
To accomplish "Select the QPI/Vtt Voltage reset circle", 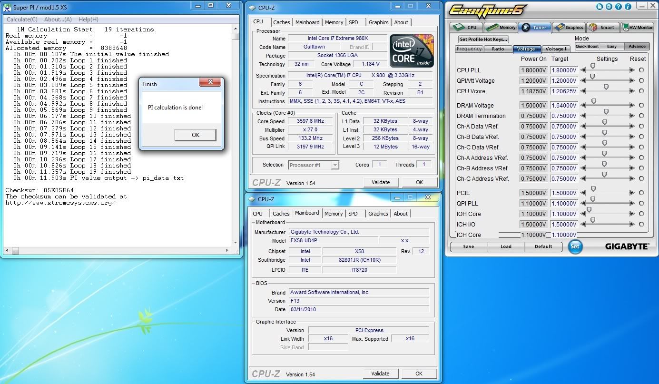I will 641,80.
